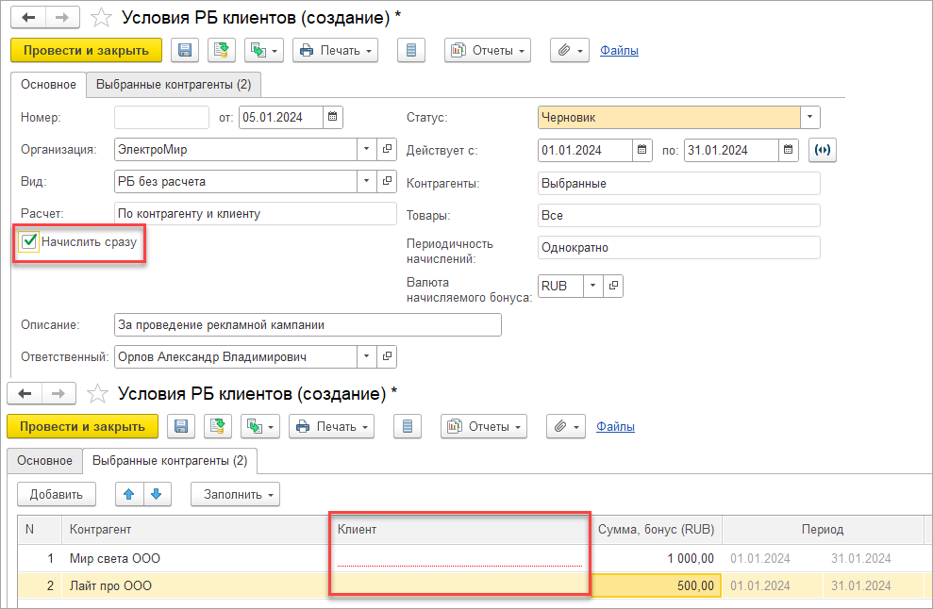Open the 'Заполнить' dropdown menu
This screenshot has width=933, height=609.
tap(235, 494)
